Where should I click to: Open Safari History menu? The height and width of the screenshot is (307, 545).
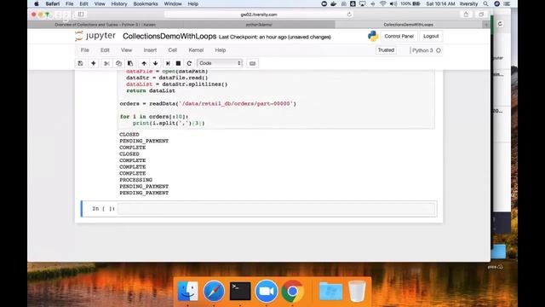(x=119, y=3)
